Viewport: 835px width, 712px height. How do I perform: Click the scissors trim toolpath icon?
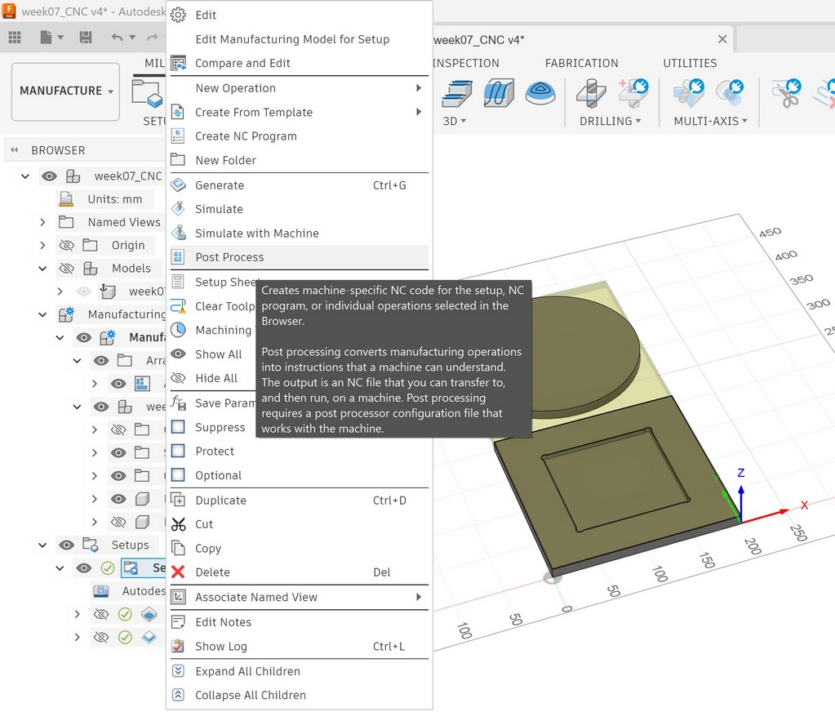pos(787,93)
